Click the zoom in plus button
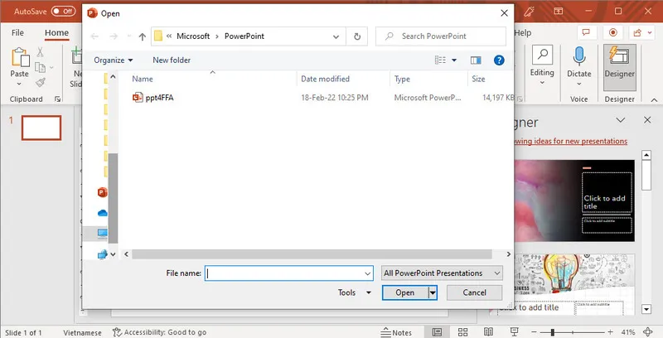The height and width of the screenshot is (338, 663). point(610,332)
